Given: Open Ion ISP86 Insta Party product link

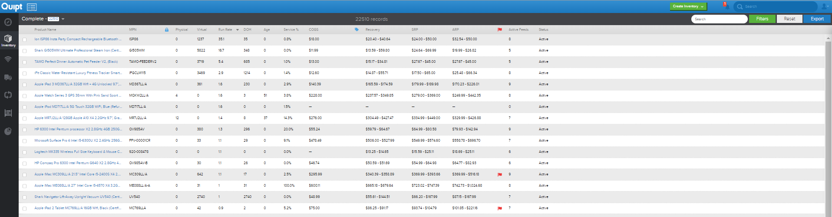Looking at the screenshot, I should pos(78,39).
